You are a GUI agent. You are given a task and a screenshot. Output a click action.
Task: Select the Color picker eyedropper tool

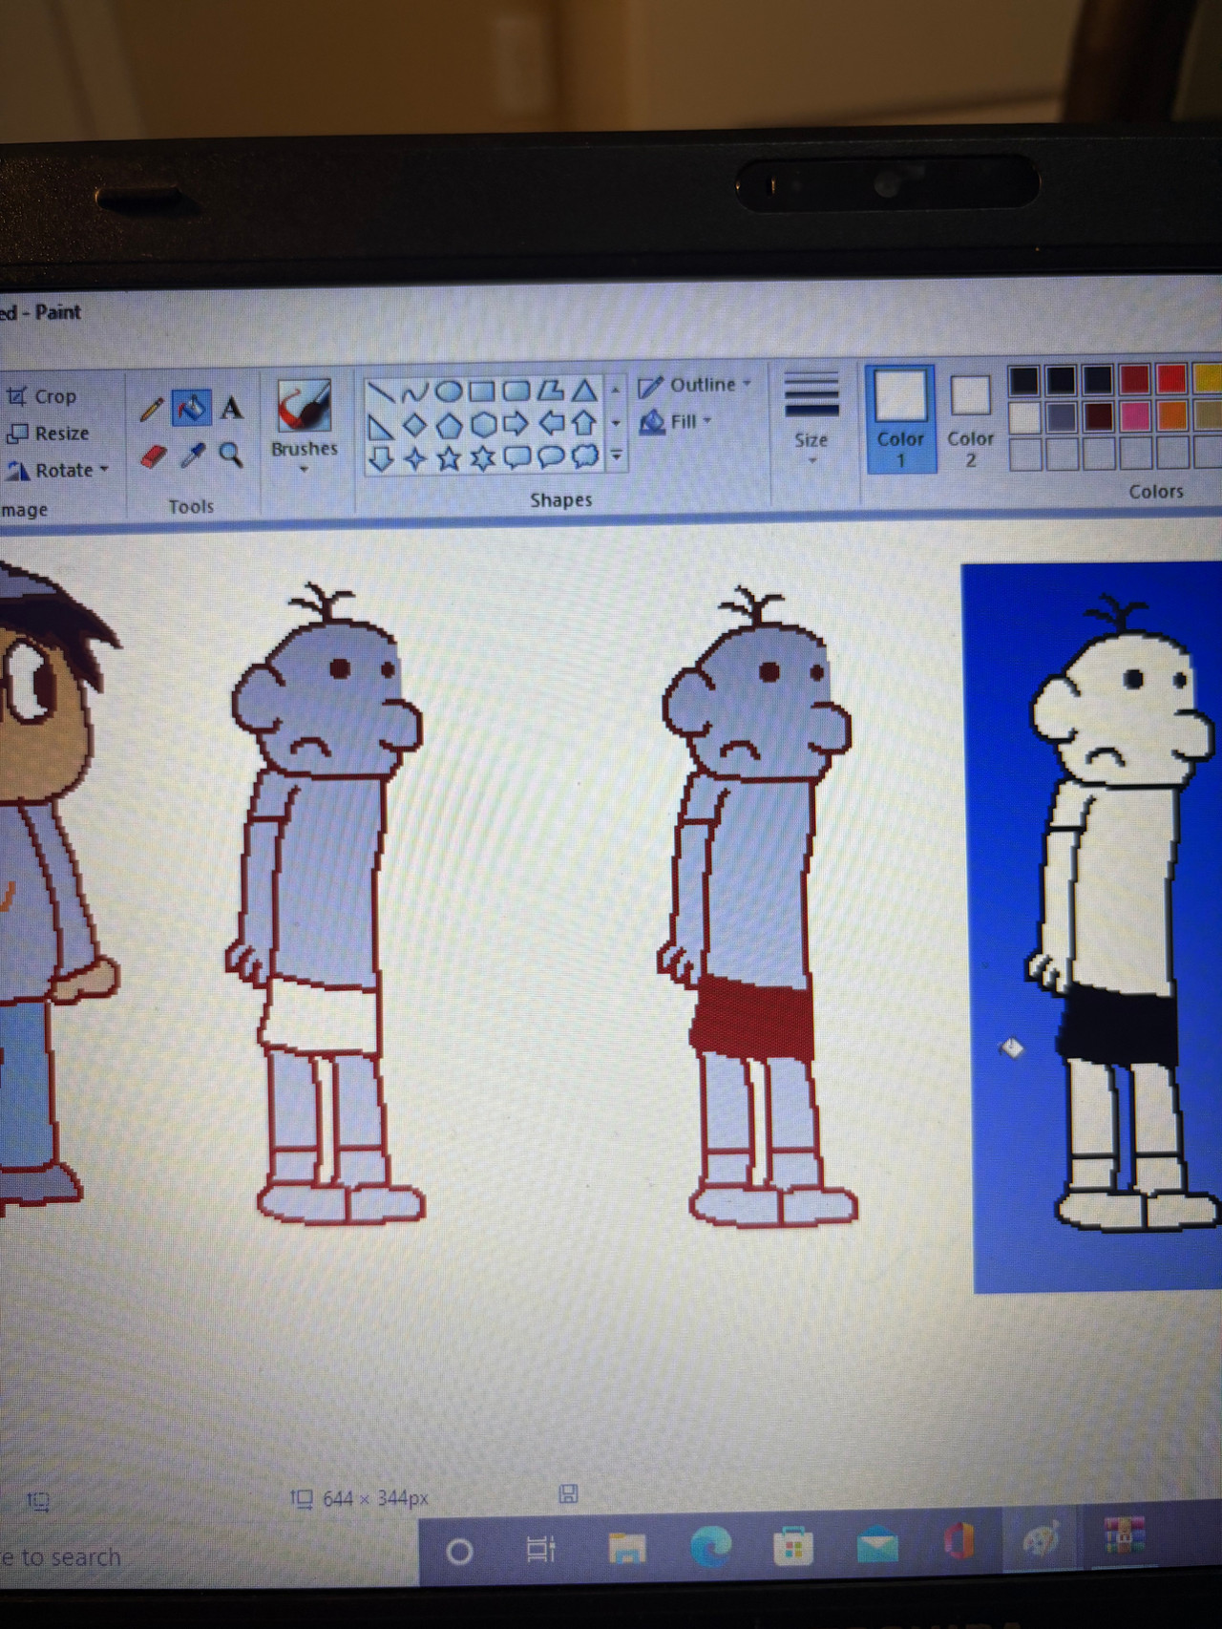[193, 455]
